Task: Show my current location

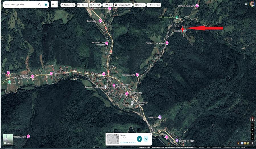Action: 252,130
